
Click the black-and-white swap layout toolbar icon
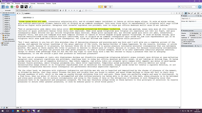[26, 7]
